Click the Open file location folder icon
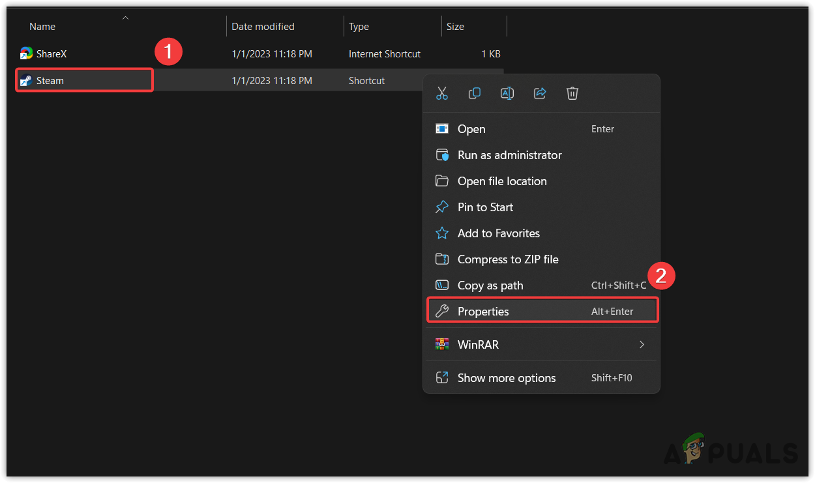 [442, 181]
